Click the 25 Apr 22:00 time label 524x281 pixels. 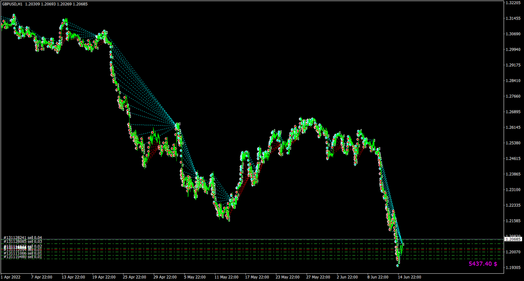(134, 277)
